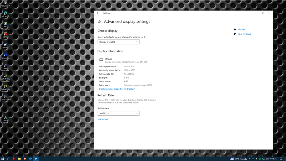The image size is (286, 161).
Task: Open the volume speaker tray icon
Action: [267, 159]
